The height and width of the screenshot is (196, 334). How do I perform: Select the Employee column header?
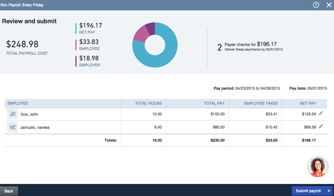coord(18,103)
